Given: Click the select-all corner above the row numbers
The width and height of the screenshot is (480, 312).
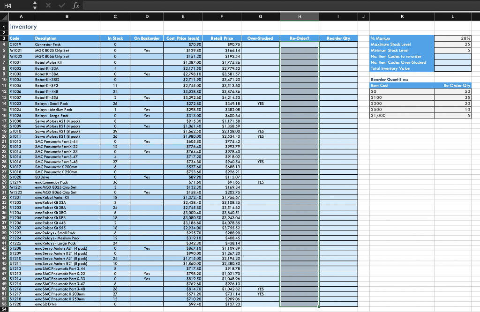Looking at the screenshot, I should (4, 16).
